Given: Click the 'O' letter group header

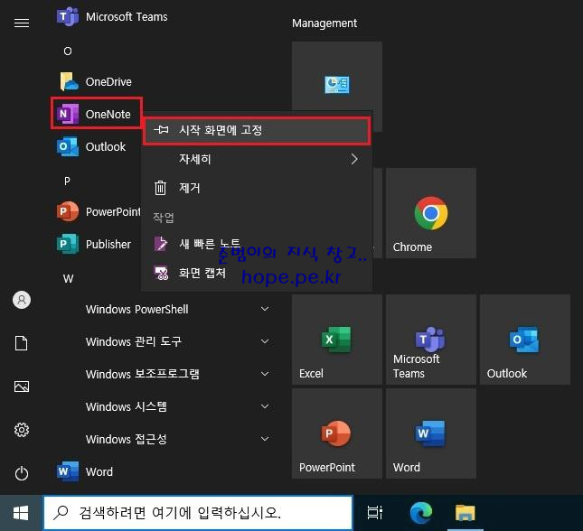Looking at the screenshot, I should coord(68,51).
